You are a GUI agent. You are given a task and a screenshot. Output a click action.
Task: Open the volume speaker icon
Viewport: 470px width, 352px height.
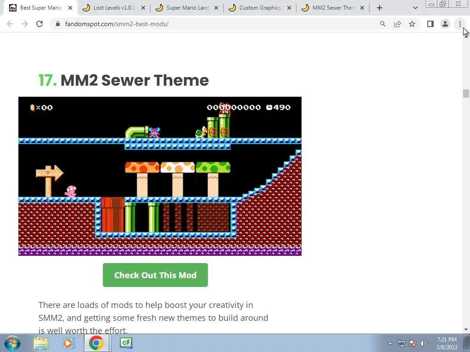(424, 343)
